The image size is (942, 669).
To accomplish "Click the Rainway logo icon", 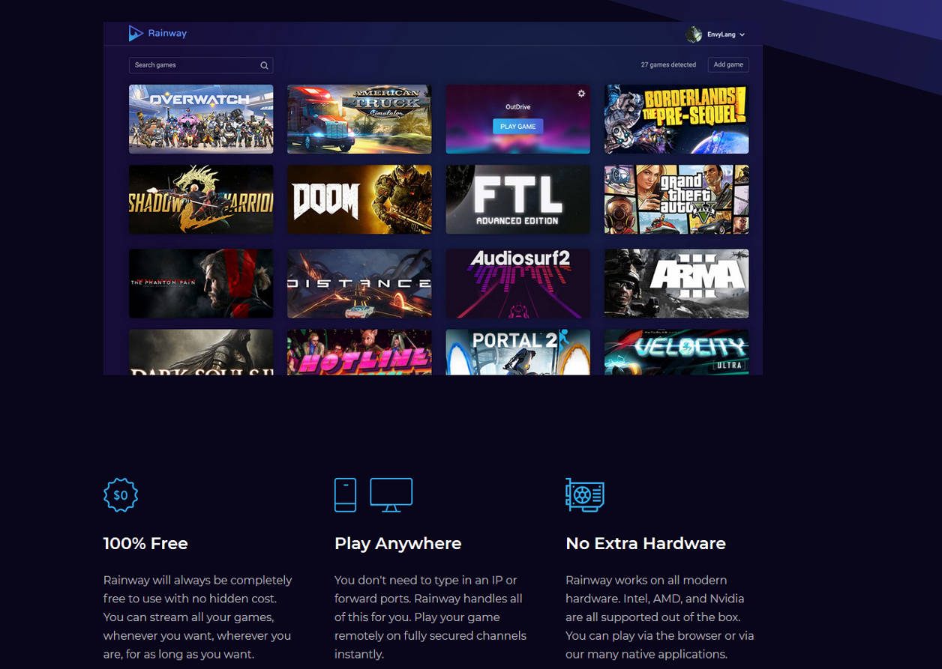I will (x=135, y=33).
